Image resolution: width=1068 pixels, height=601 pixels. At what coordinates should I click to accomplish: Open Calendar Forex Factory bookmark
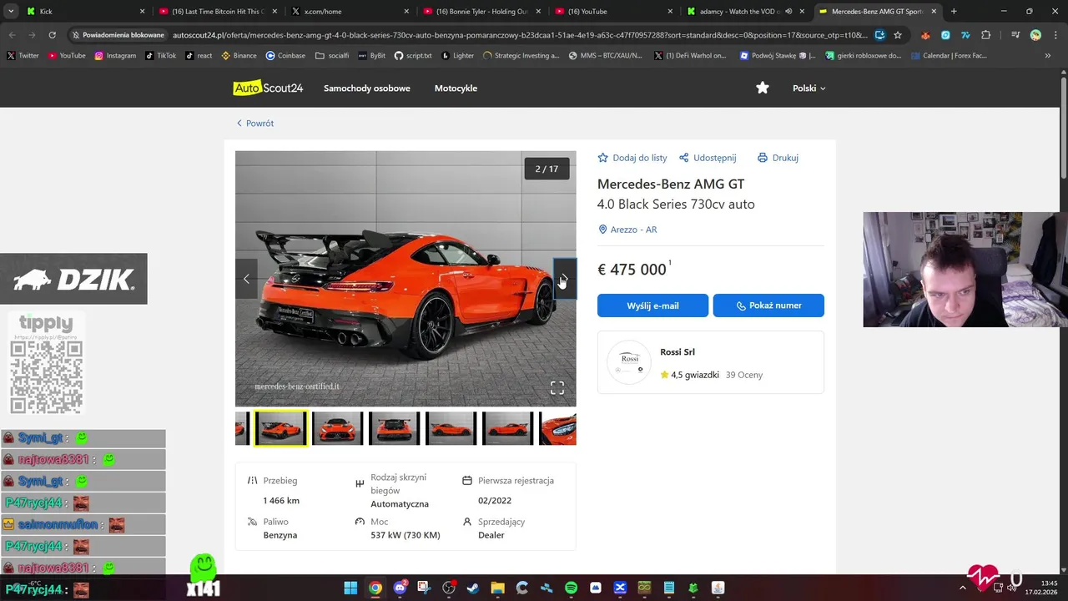949,56
